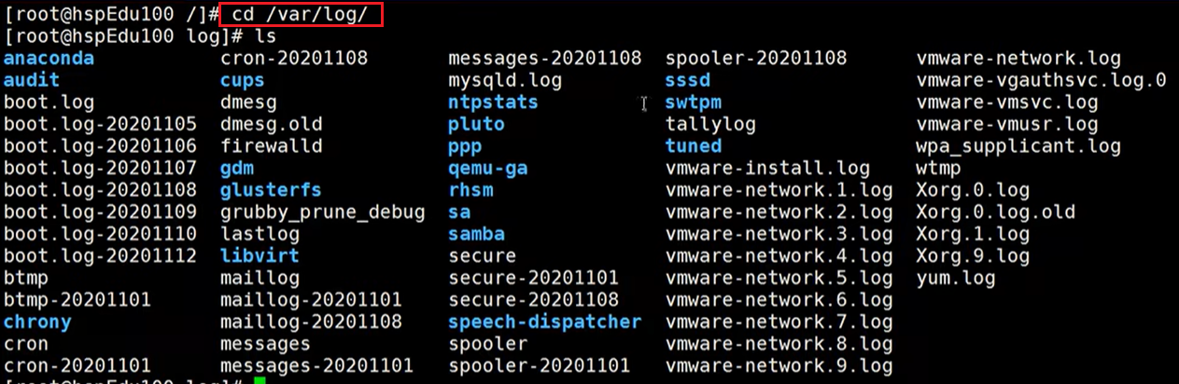Screen dimensions: 1179x384
Task: Select the samba directory entry
Action: pyautogui.click(x=476, y=234)
